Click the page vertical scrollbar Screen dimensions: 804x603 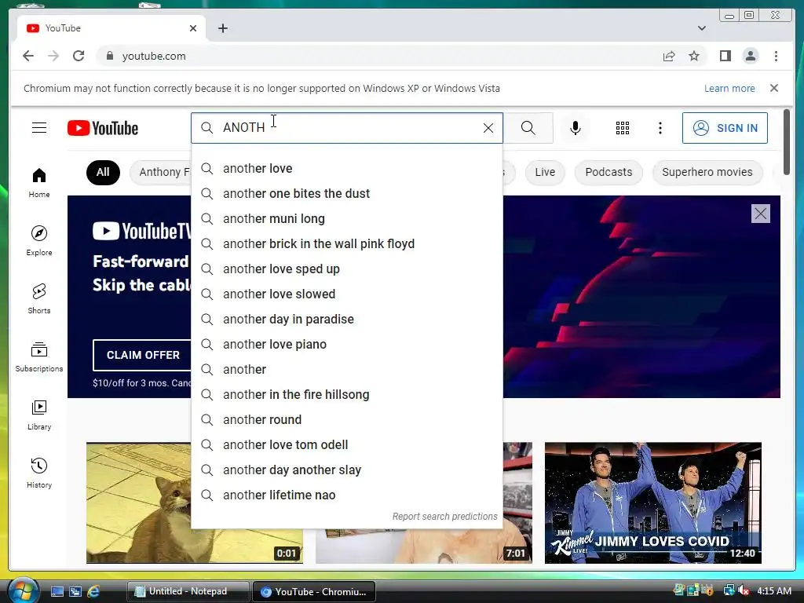coord(787,142)
